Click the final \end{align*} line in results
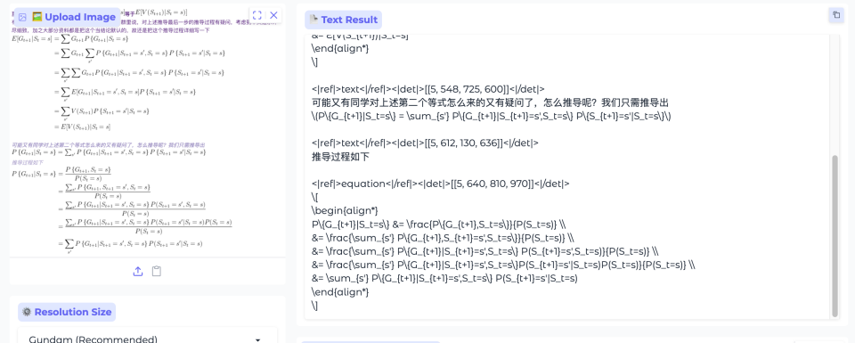Viewport: 855px width, 343px height. [340, 291]
